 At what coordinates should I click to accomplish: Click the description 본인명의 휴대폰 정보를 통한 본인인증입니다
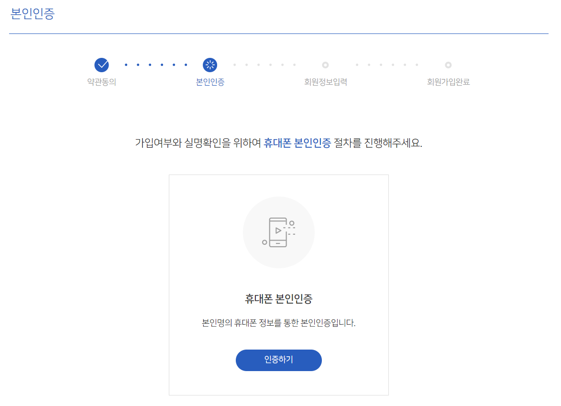[278, 323]
